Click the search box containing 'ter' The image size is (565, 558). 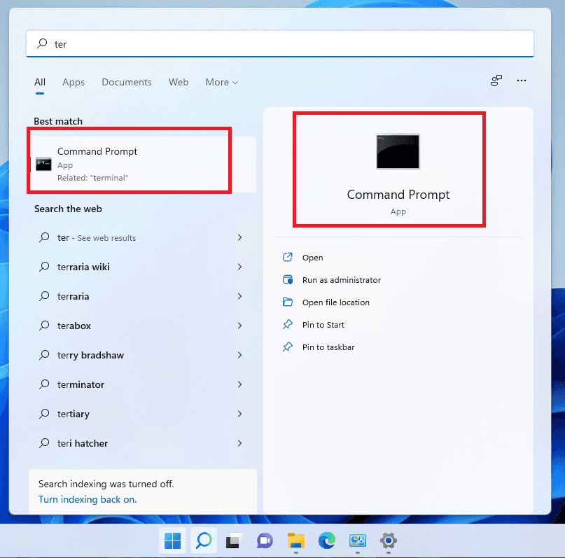279,44
